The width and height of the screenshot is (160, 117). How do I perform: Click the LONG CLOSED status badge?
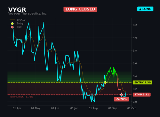click(x=80, y=9)
